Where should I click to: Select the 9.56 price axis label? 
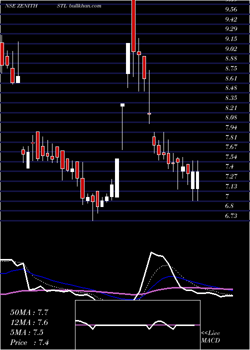(x=231, y=9)
